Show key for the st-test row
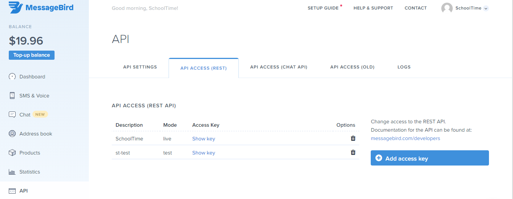The image size is (513, 199). click(204, 153)
